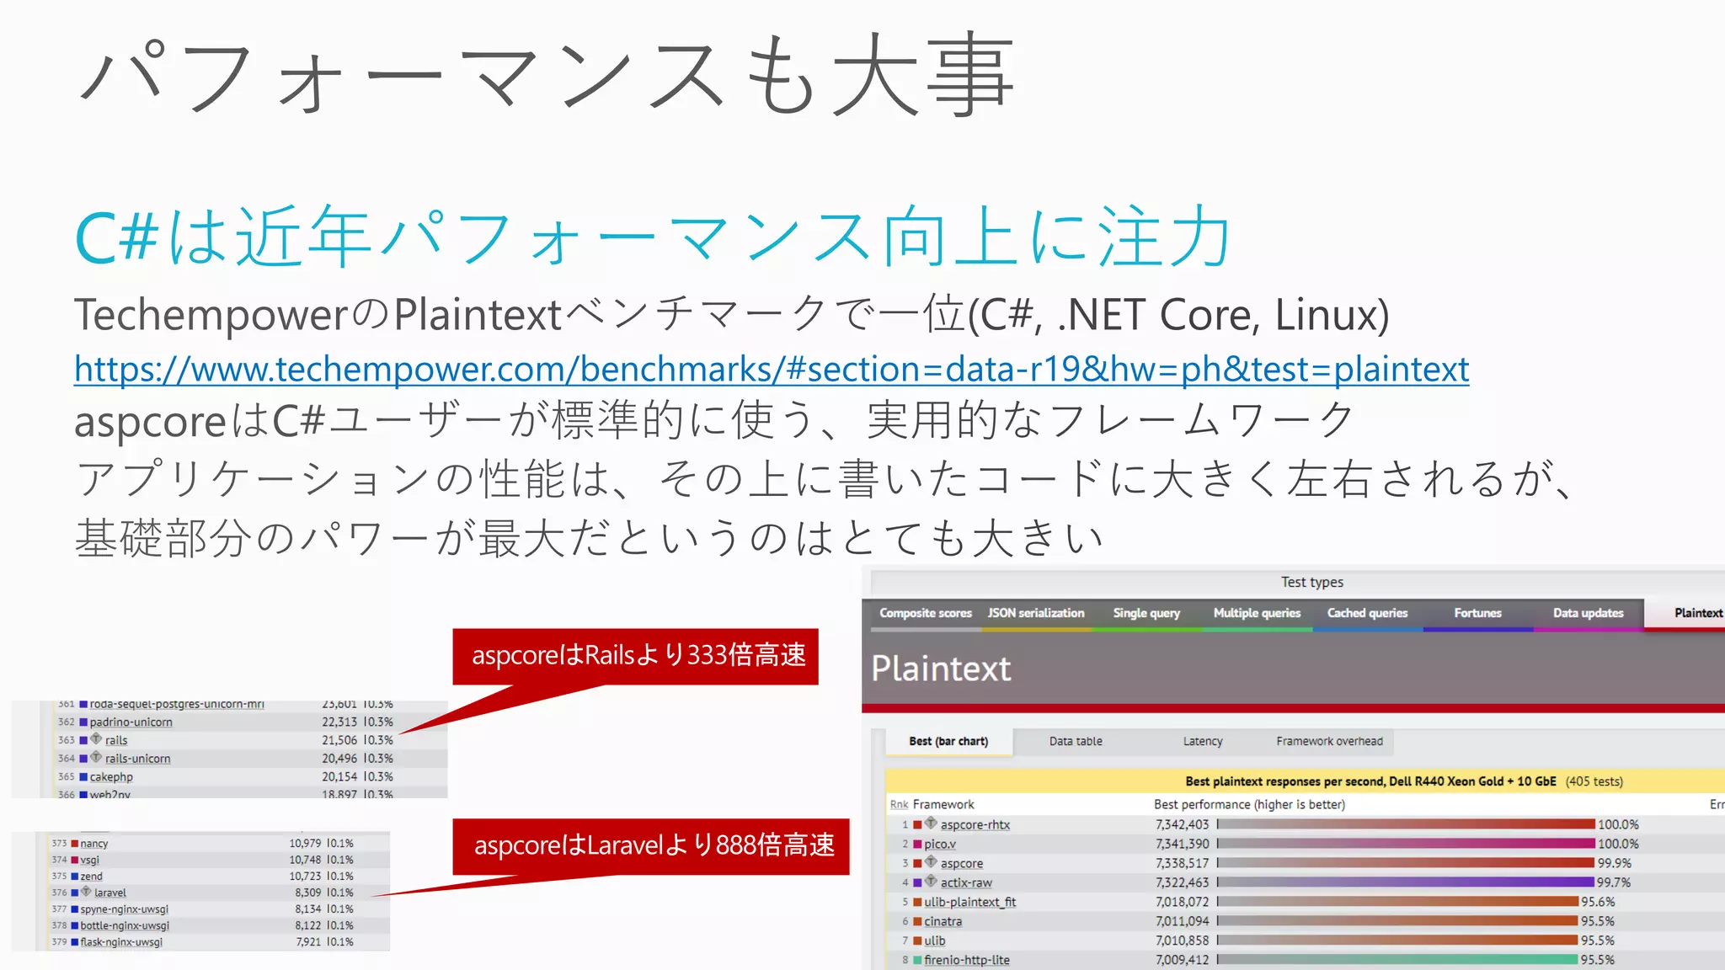Click the Best performance column header
Screen dimensions: 1725x970
[1249, 805]
